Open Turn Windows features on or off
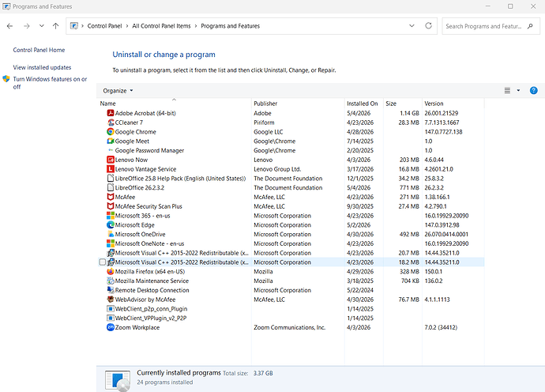 point(50,83)
